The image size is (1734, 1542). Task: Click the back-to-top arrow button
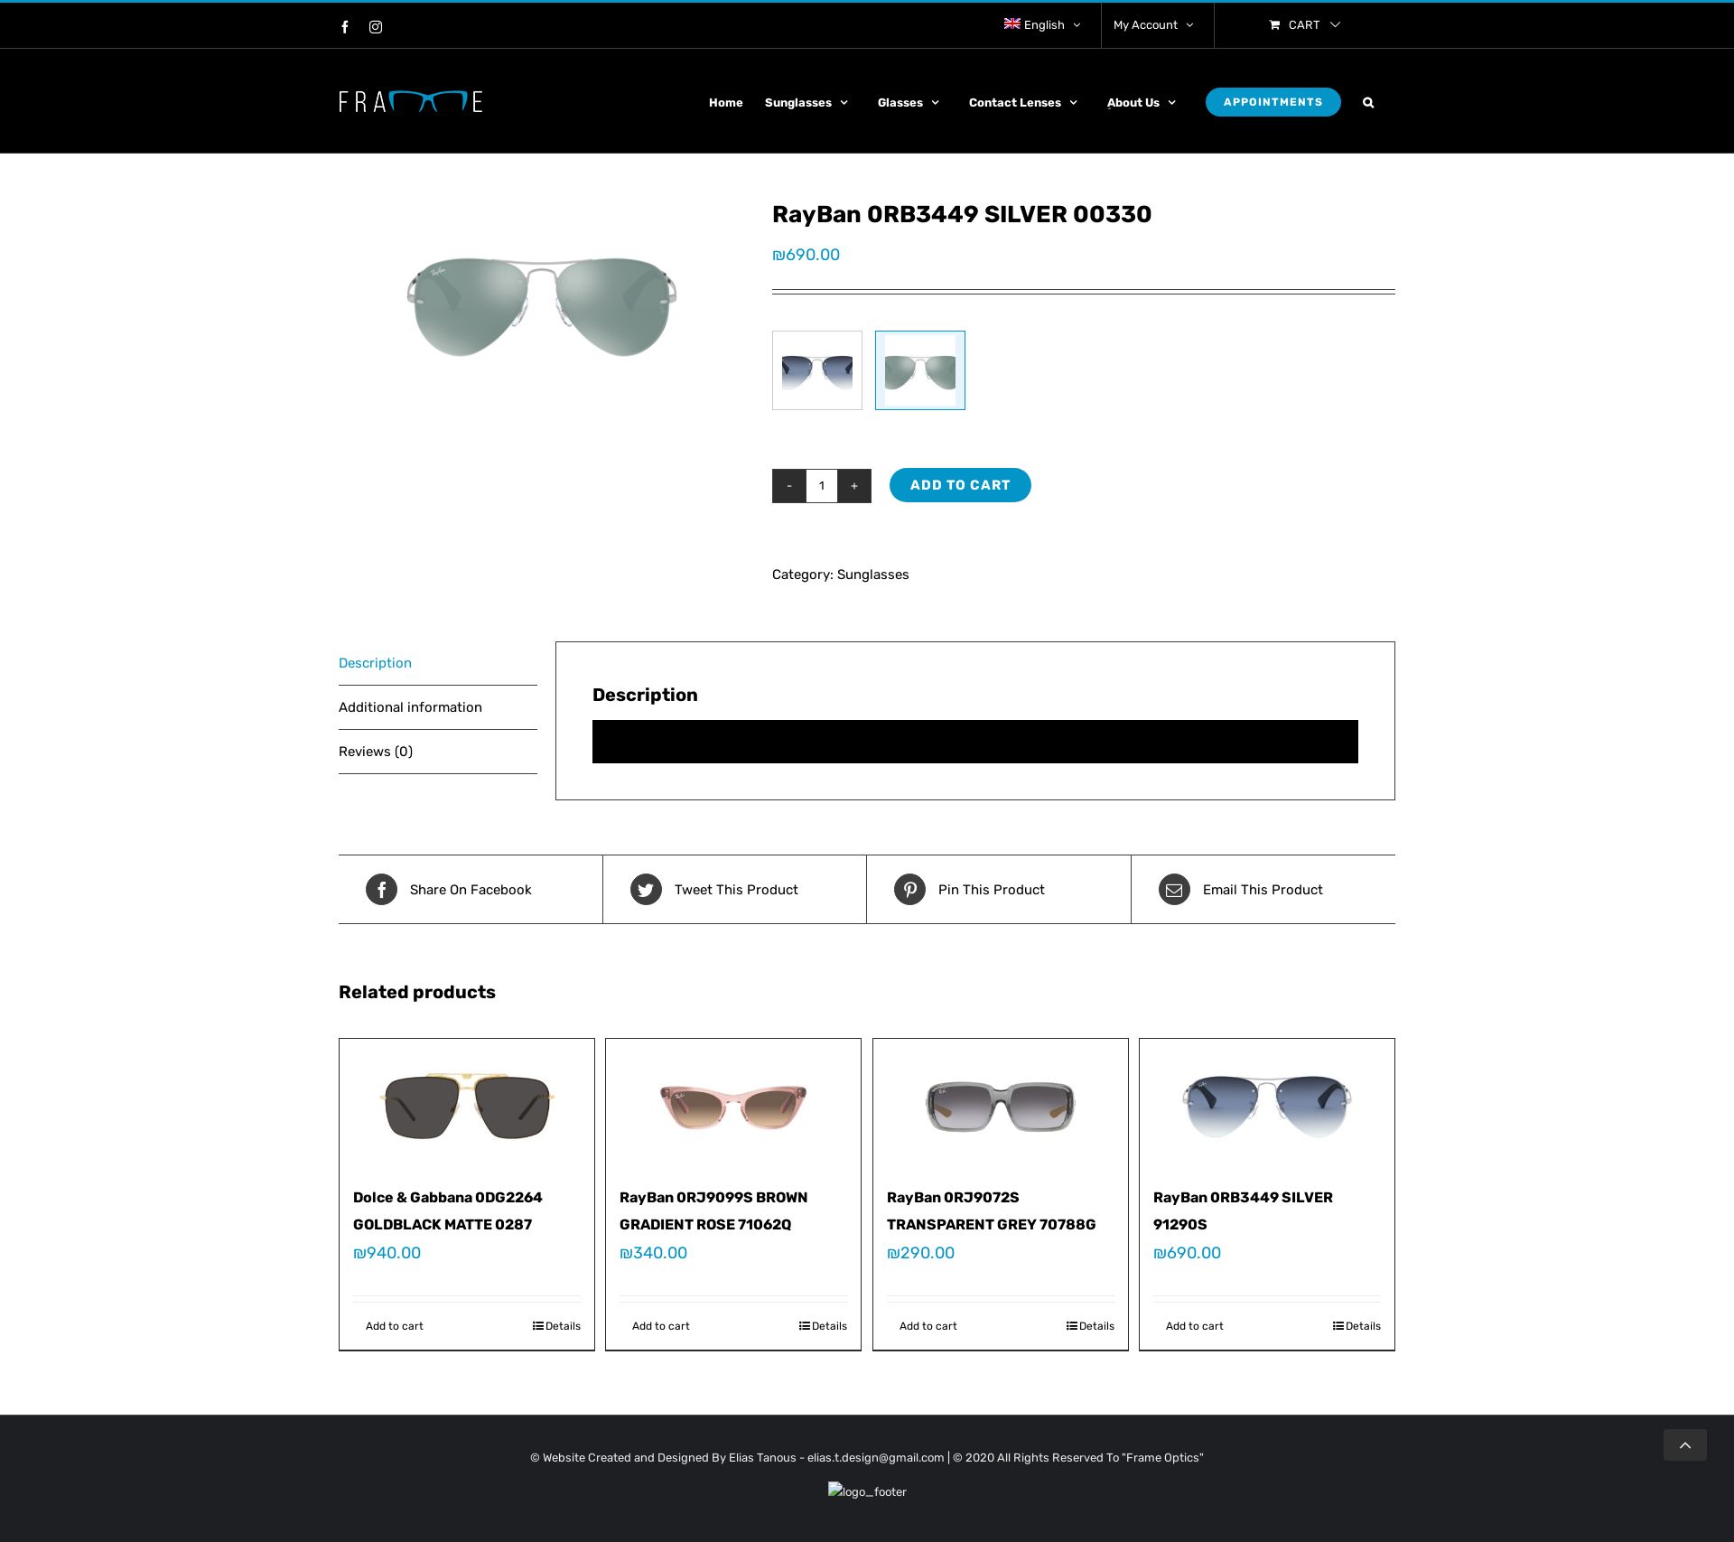point(1685,1445)
